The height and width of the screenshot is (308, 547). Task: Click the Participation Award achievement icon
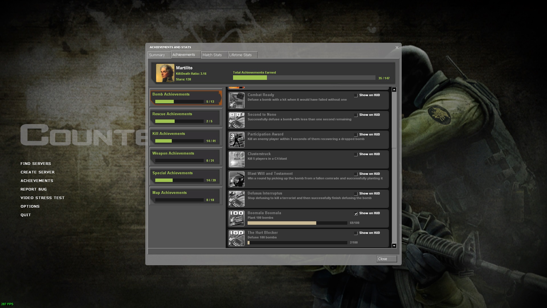point(236,140)
